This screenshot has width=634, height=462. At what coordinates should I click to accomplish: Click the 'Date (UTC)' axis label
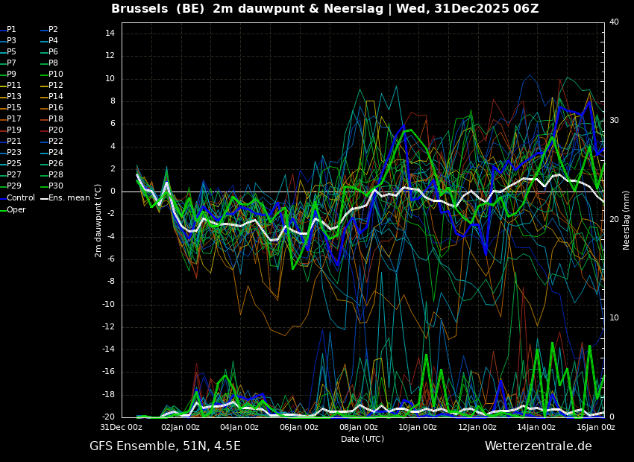362,439
